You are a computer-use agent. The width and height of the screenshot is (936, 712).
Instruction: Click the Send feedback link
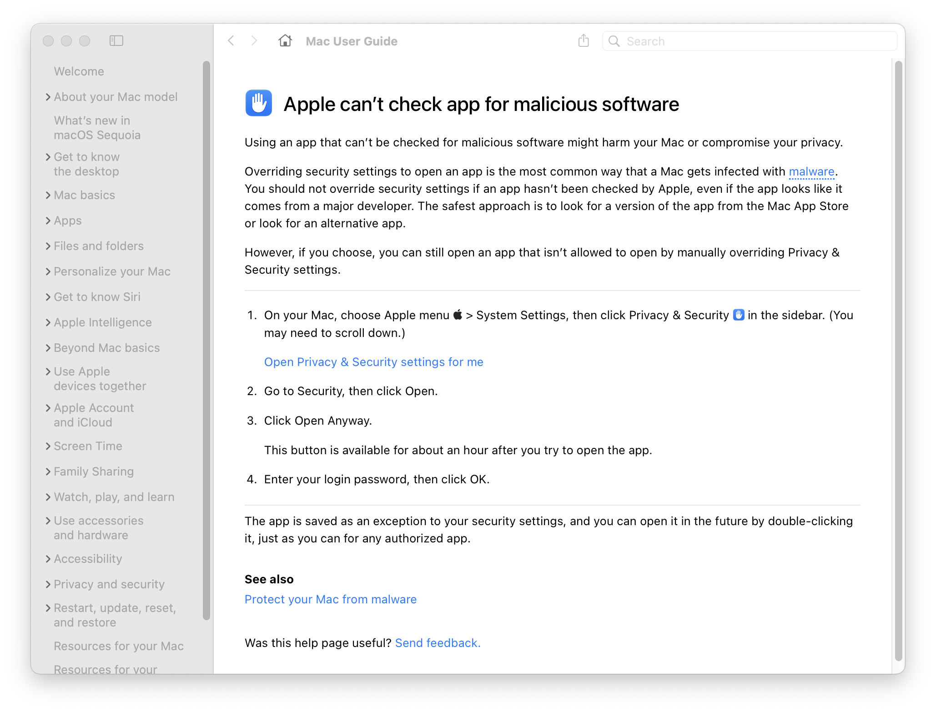438,643
